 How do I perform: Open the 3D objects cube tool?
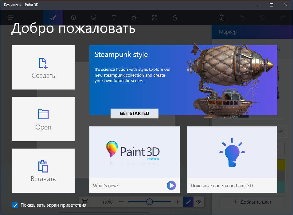73,18
